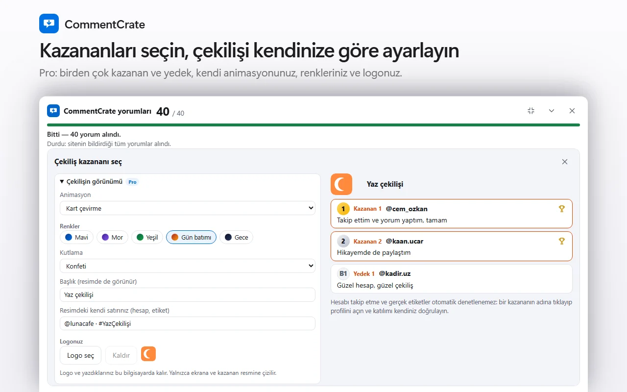Switch to the Gece color theme
Viewport: 627px width, 392px height.
(x=236, y=237)
